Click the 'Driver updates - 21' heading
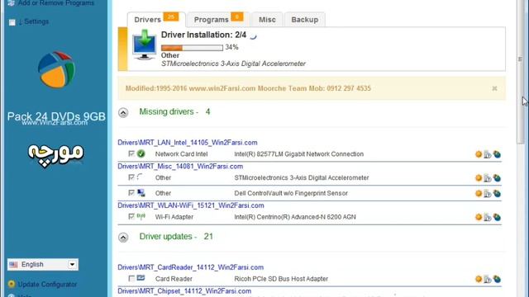Viewport: 529px width, 297px height. [x=176, y=237]
